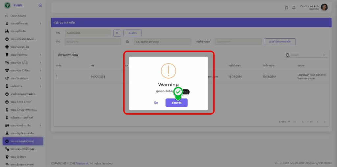Click the magnifier search icon beside HN field
This screenshot has height=167, width=337.
pyautogui.click(x=117, y=33)
